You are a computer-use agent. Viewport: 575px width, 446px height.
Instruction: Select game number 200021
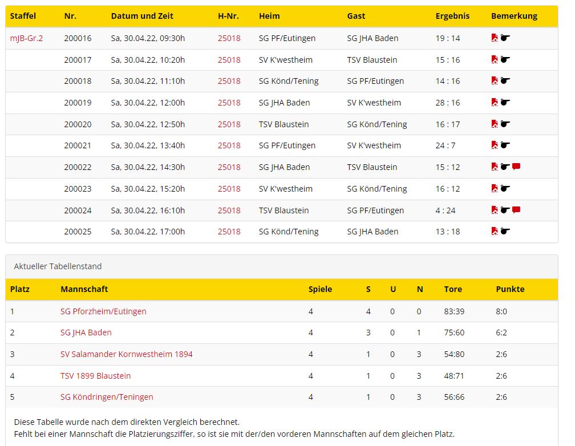point(78,145)
